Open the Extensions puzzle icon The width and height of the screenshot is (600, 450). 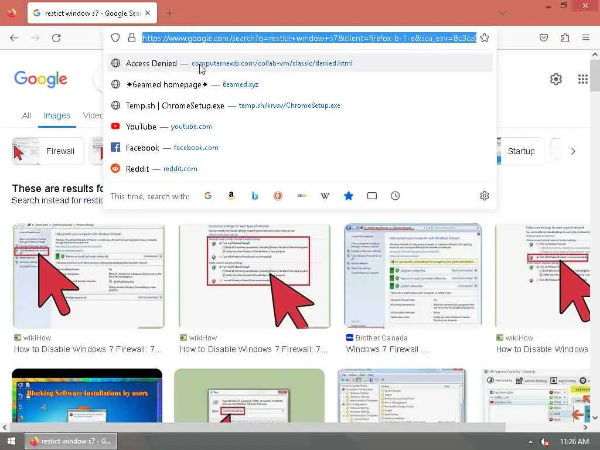(565, 37)
